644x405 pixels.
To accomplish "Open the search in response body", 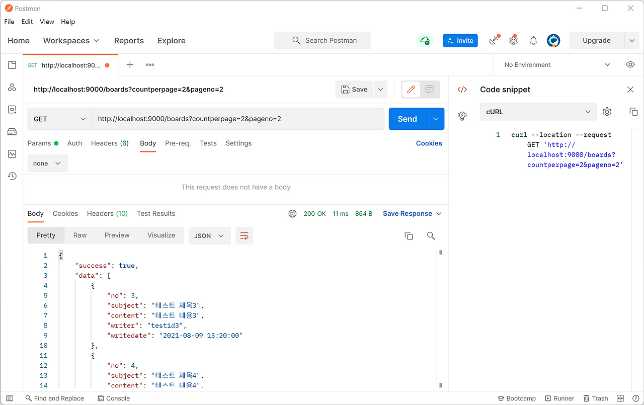I will (x=431, y=235).
